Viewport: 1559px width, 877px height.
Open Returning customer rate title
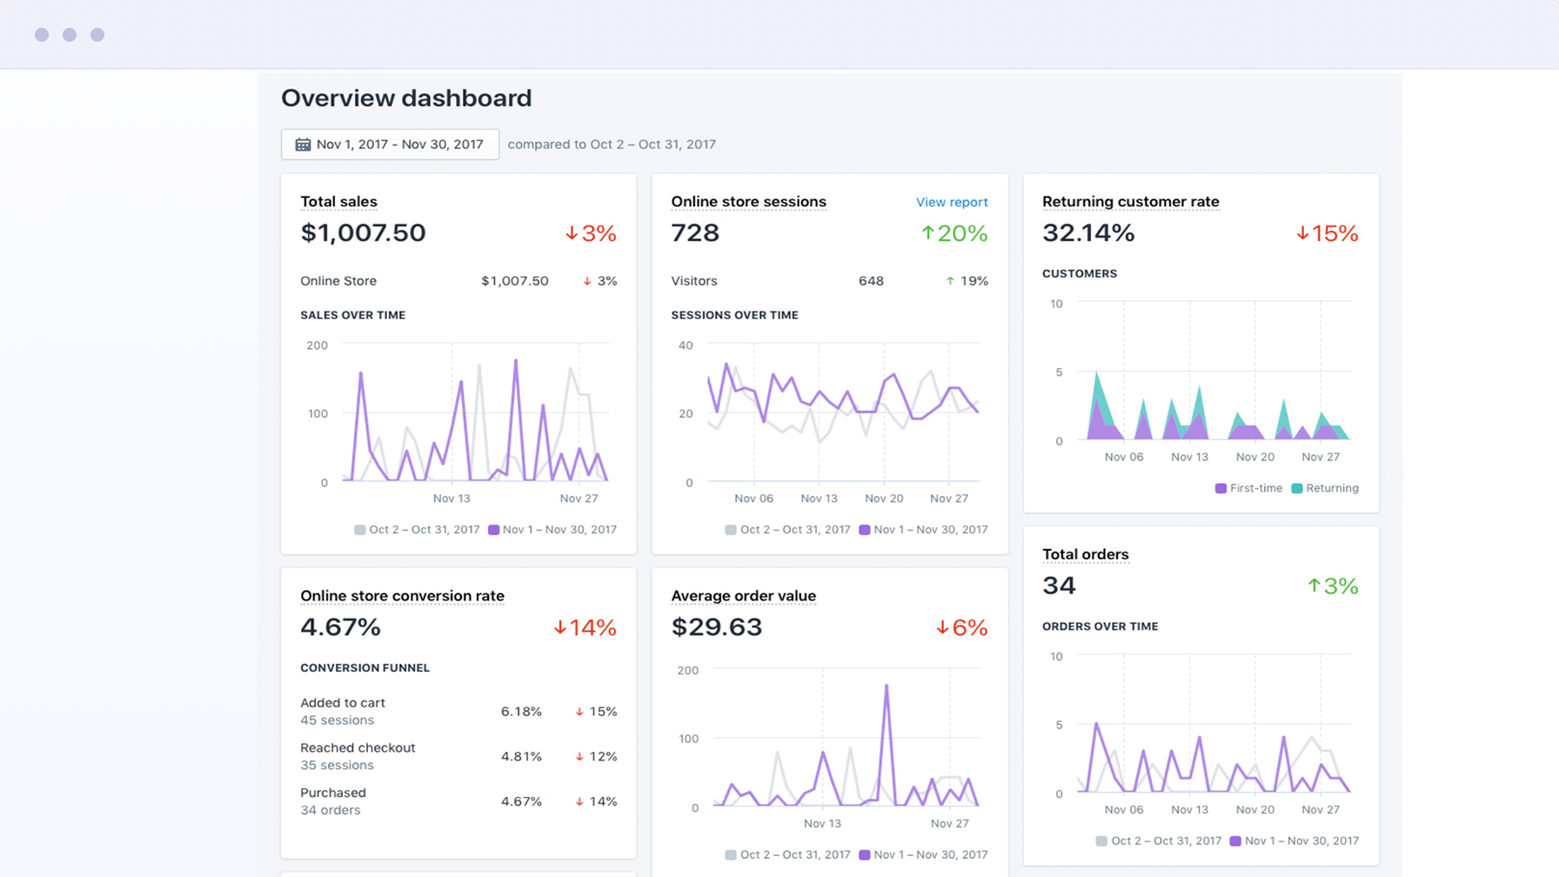click(1130, 202)
